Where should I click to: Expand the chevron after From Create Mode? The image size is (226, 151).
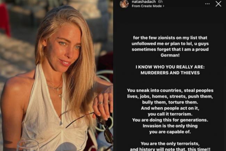163,6
